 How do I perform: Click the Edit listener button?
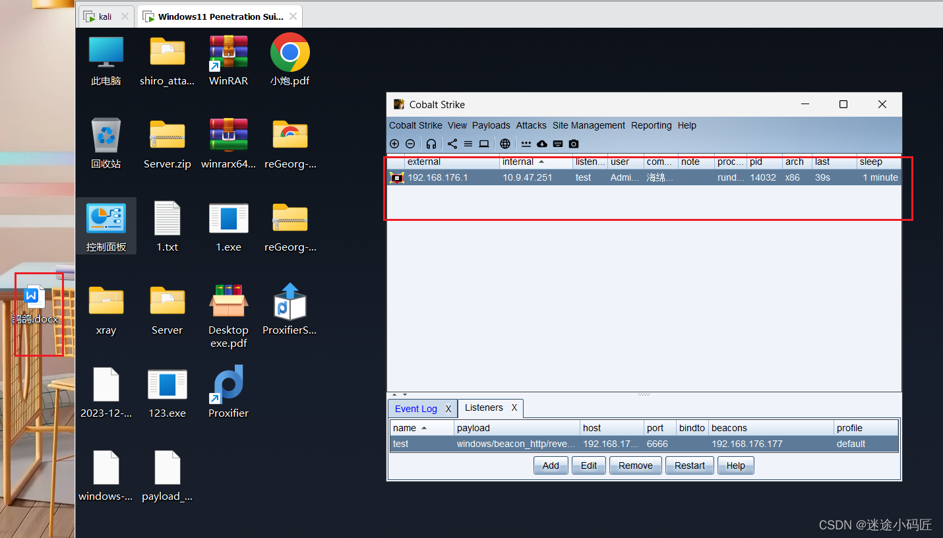point(589,465)
